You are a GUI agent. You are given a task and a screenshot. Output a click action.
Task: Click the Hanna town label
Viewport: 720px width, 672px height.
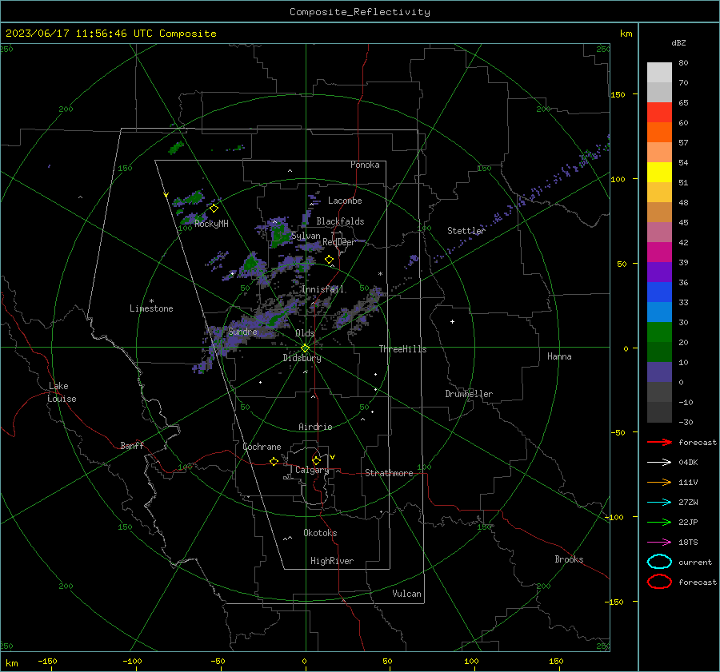[559, 356]
